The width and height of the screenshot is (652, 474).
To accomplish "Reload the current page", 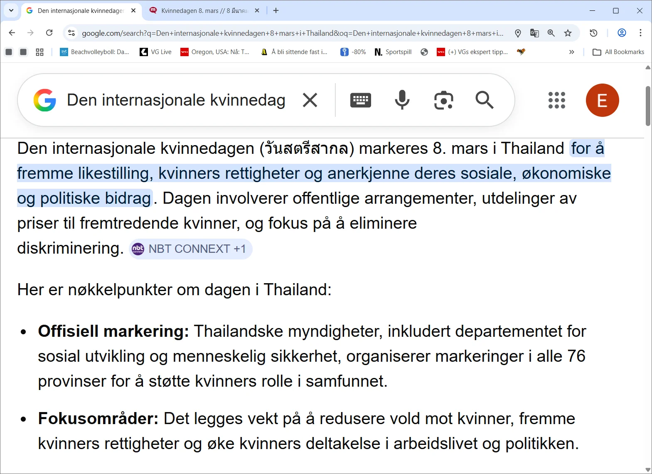I will pos(49,33).
